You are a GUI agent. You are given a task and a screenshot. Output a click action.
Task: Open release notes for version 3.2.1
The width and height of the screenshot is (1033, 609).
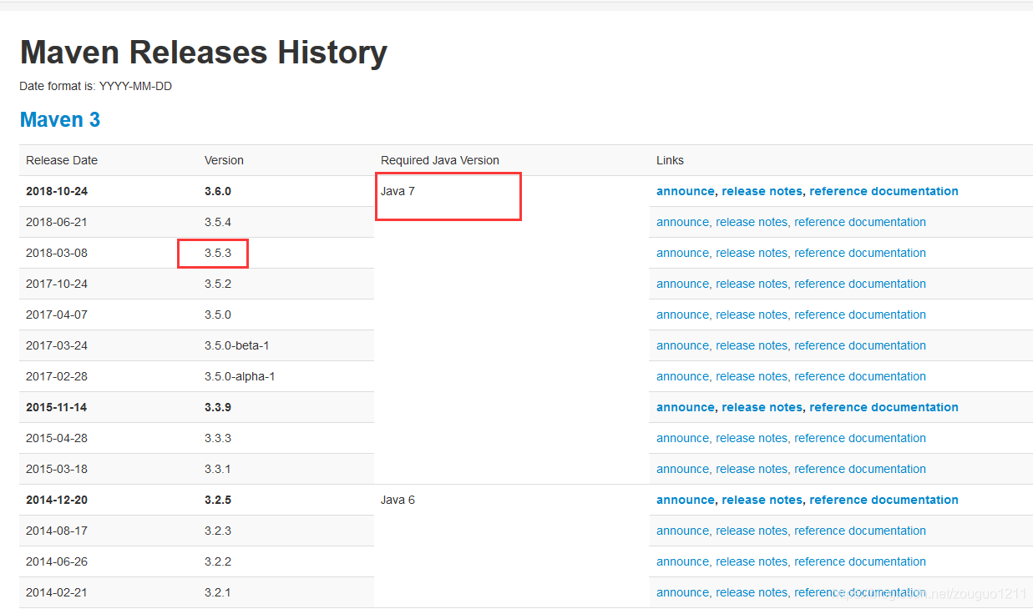point(752,592)
